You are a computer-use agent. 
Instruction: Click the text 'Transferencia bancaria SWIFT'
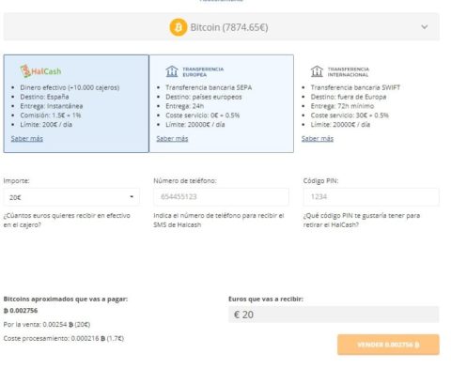355,87
